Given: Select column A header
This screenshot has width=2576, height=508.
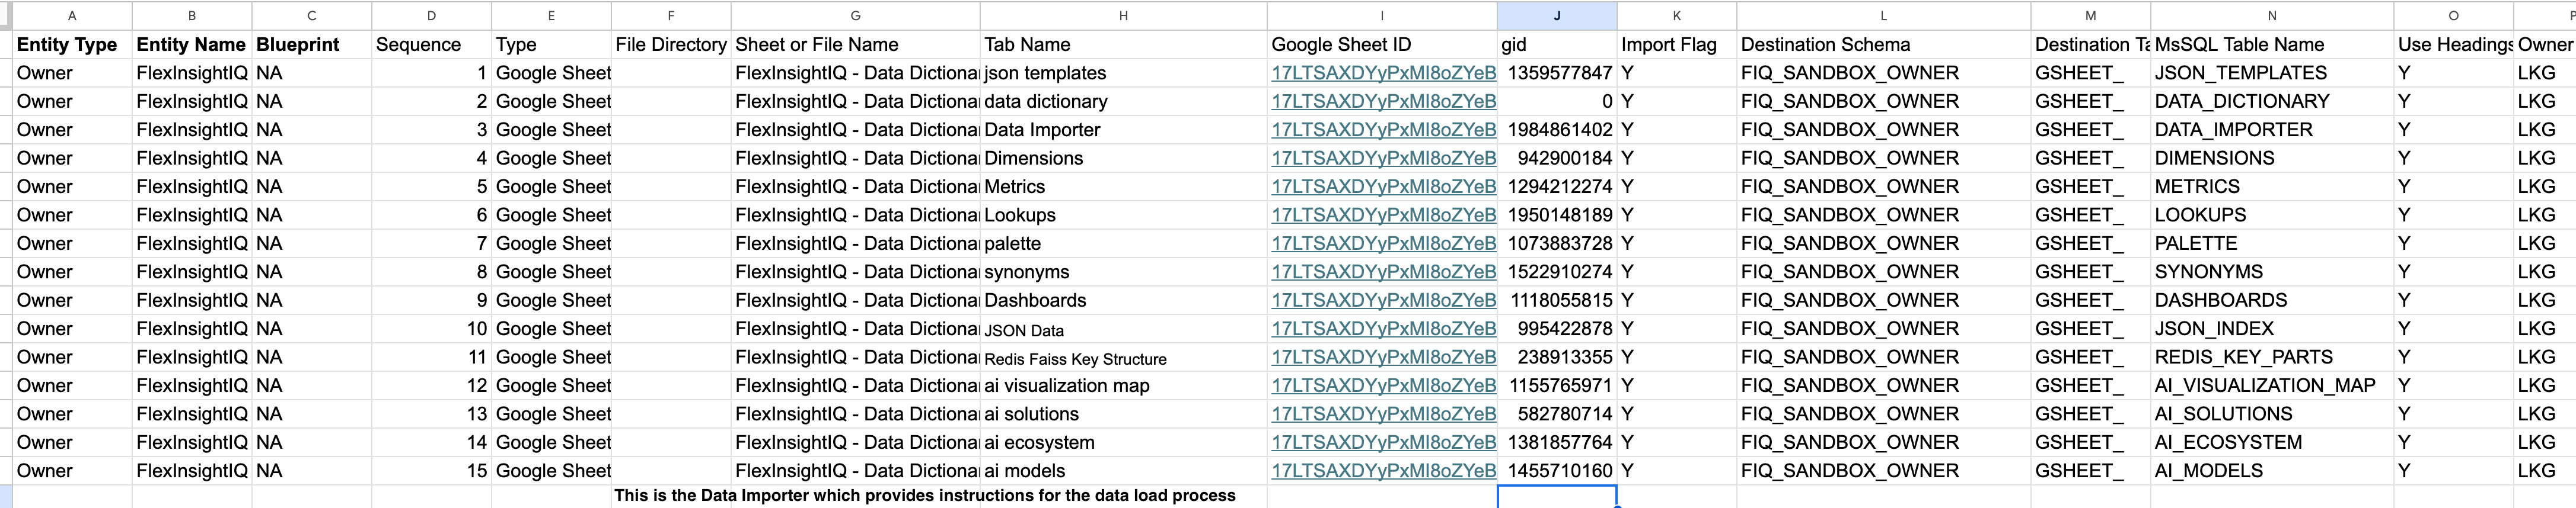Looking at the screenshot, I should (72, 15).
